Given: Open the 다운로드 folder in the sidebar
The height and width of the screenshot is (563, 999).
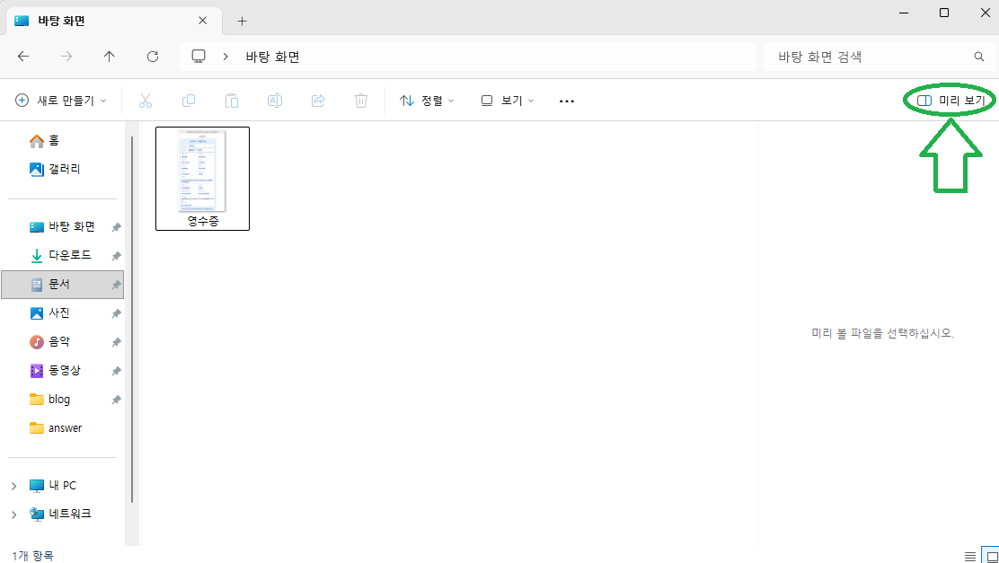Looking at the screenshot, I should (x=66, y=255).
